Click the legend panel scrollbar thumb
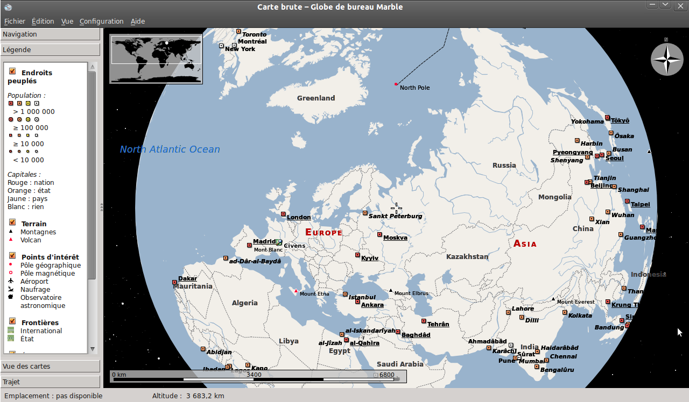This screenshot has width=689, height=402. [92, 176]
